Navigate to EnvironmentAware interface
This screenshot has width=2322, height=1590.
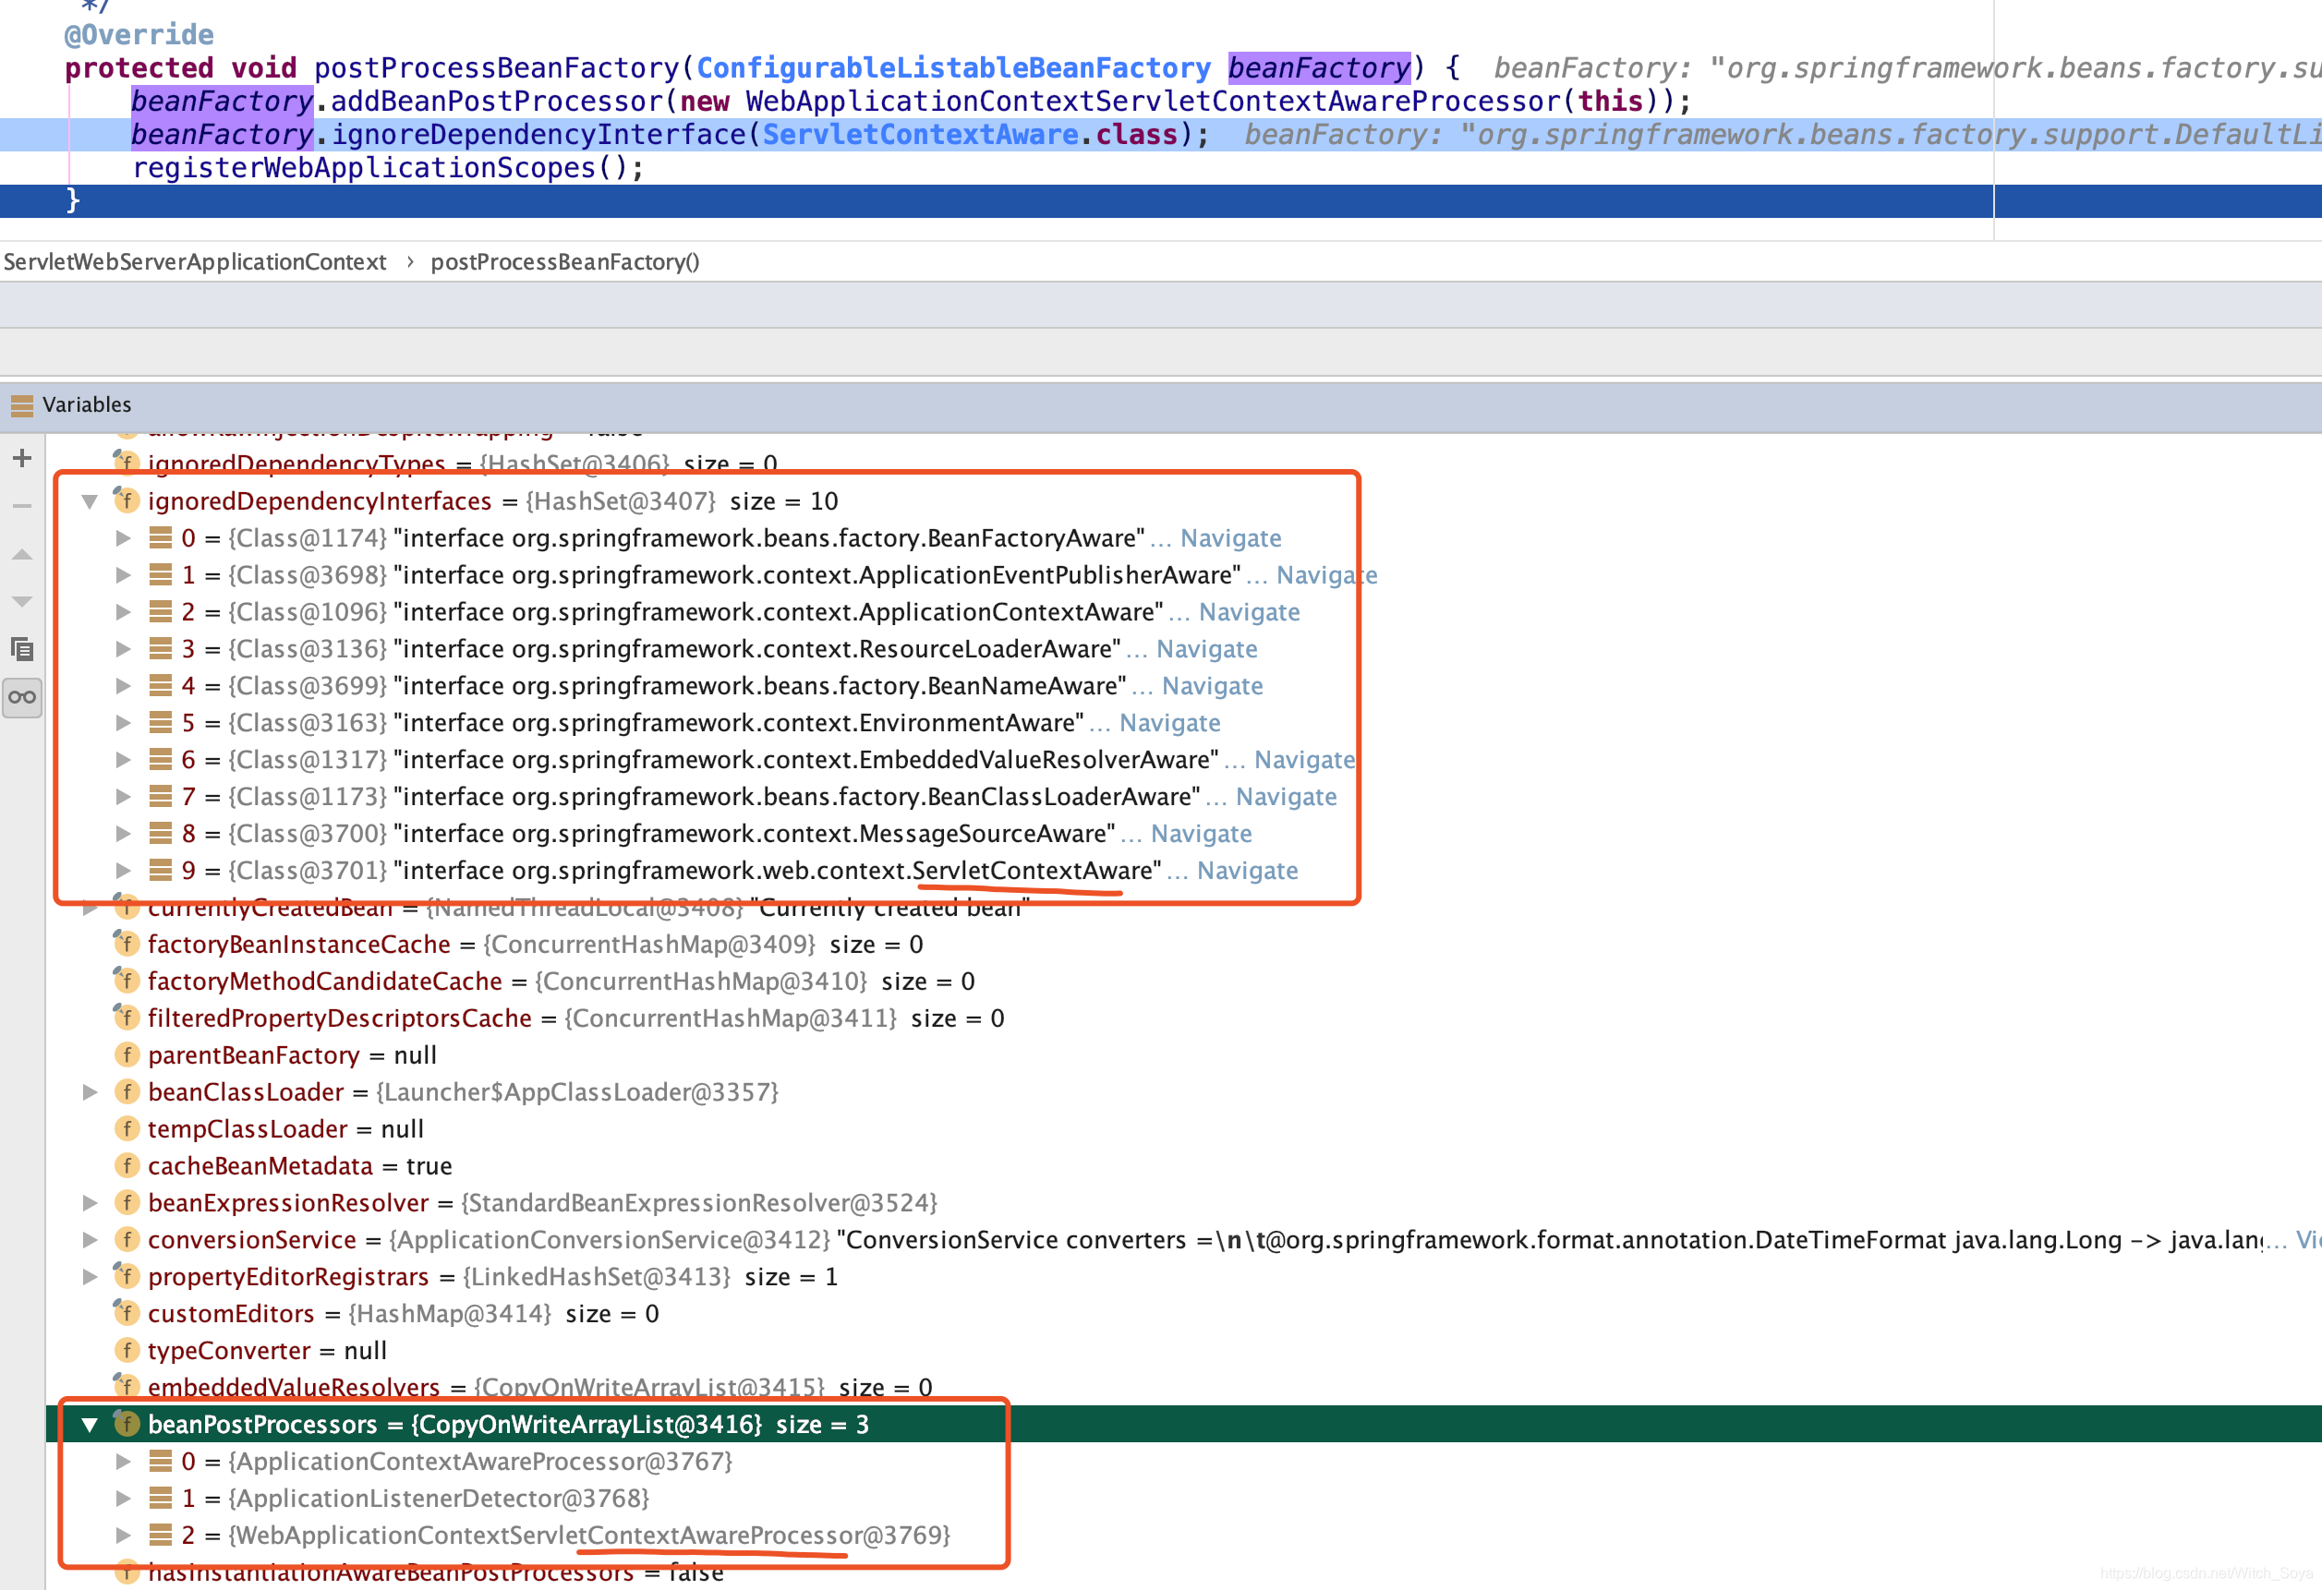pos(1170,723)
